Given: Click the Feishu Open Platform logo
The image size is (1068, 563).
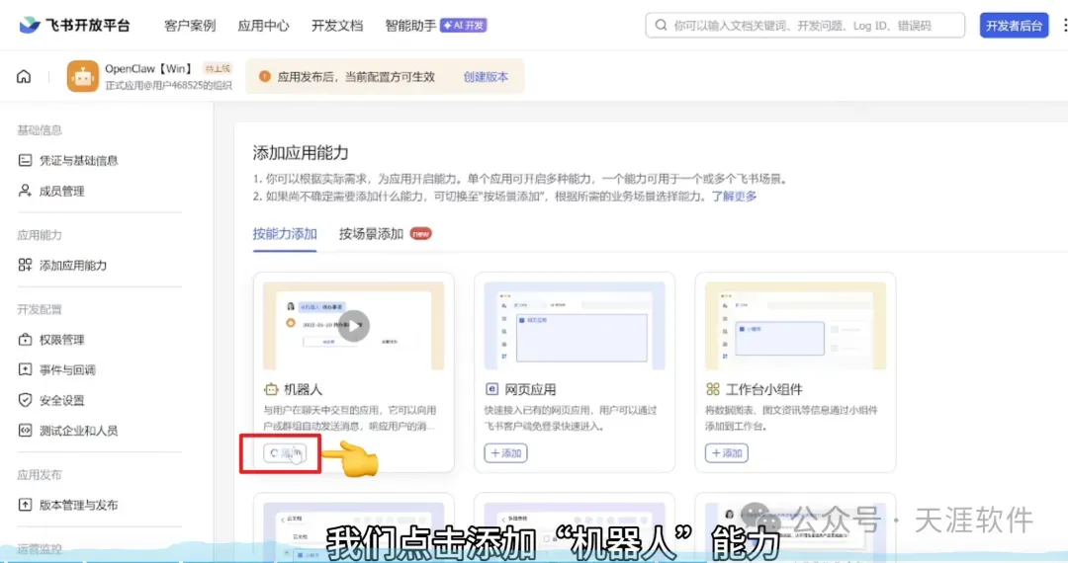Looking at the screenshot, I should [74, 25].
